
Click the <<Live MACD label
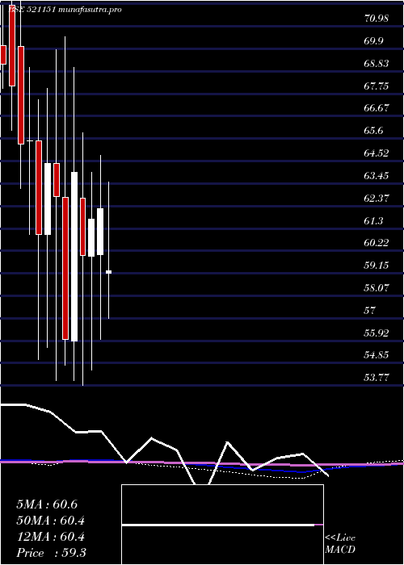(340, 544)
